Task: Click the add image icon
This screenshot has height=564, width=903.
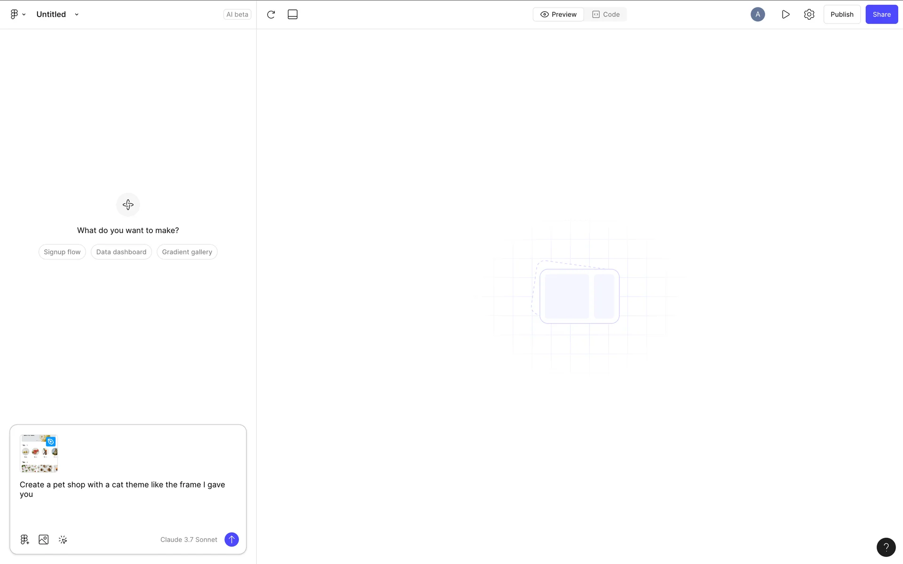Action: (x=44, y=540)
